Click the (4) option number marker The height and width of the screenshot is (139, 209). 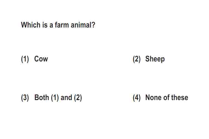click(137, 98)
